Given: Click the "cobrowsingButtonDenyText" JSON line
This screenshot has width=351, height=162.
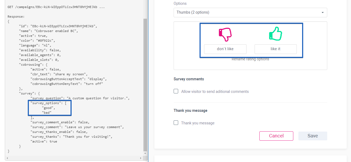Looking at the screenshot, I should 67,84.
